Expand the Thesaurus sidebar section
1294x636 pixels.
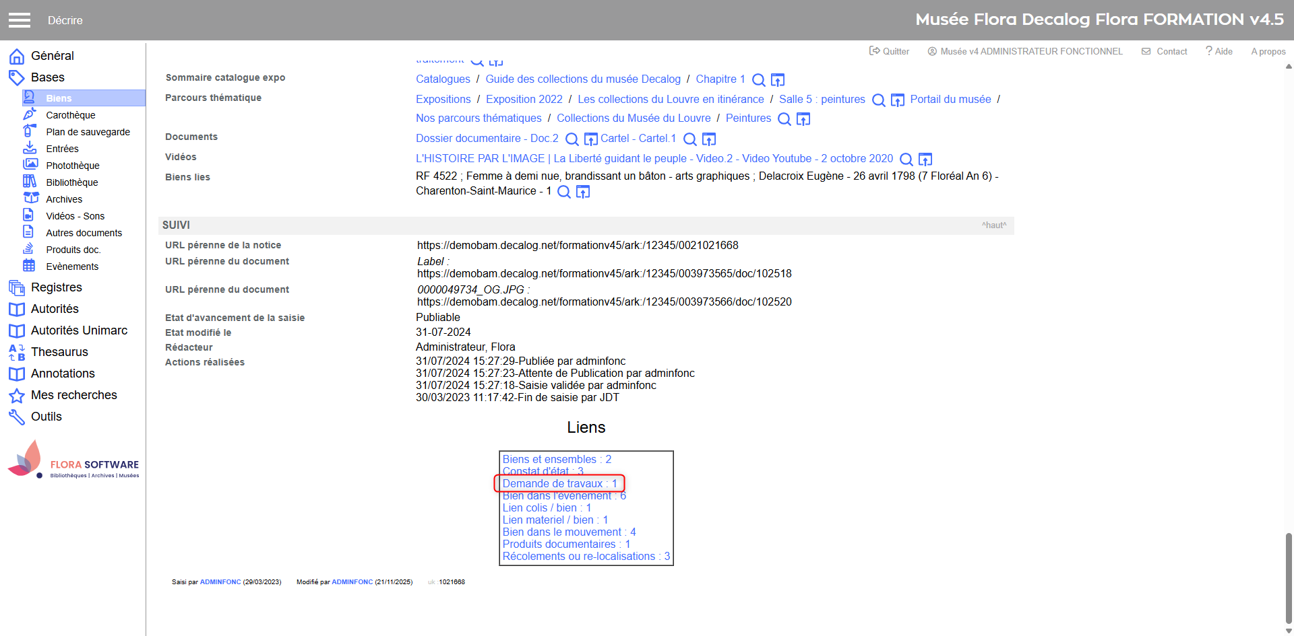pos(59,352)
